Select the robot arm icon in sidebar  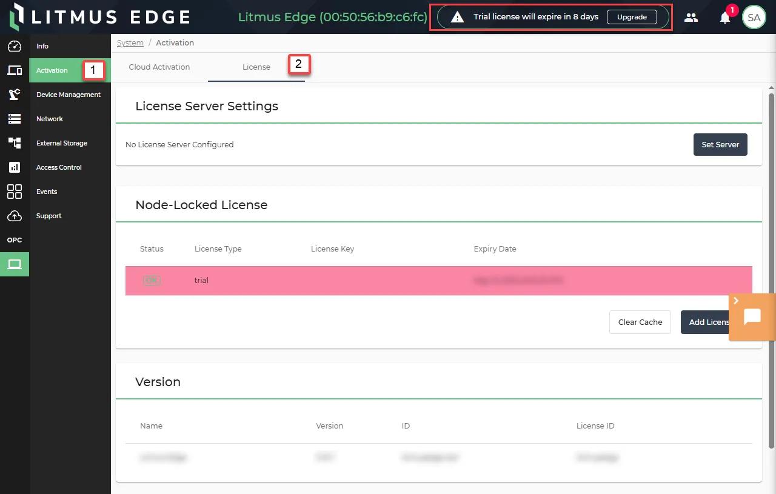(15, 95)
